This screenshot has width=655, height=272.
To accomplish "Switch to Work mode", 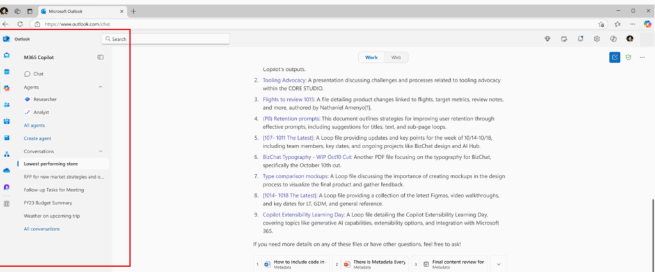I will tap(371, 57).
